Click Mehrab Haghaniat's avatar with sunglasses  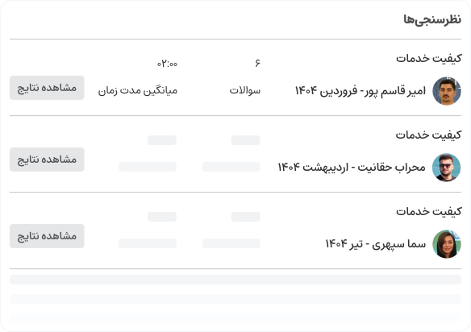click(447, 167)
